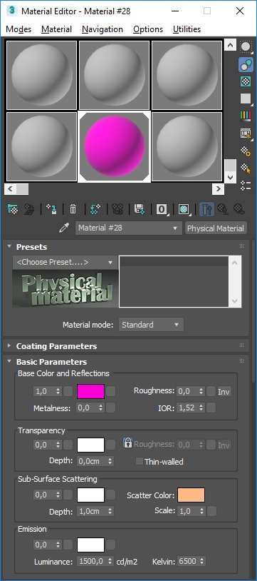This screenshot has height=581, width=257.
Task: Expand the Coating Parameters rollout
Action: [9, 346]
